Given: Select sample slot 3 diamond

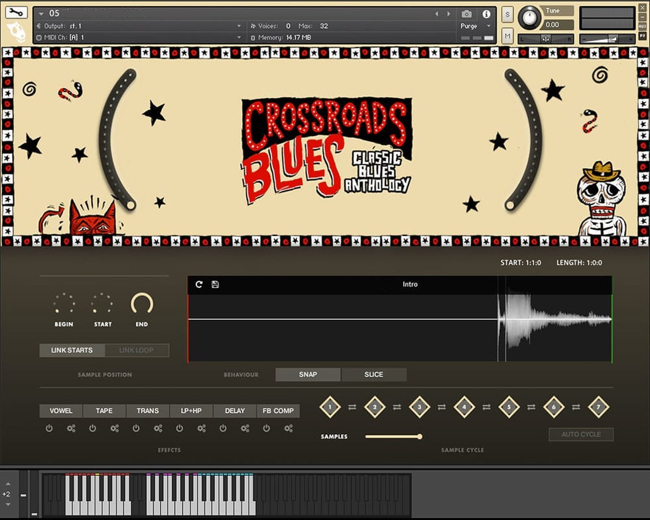Looking at the screenshot, I should pos(419,407).
